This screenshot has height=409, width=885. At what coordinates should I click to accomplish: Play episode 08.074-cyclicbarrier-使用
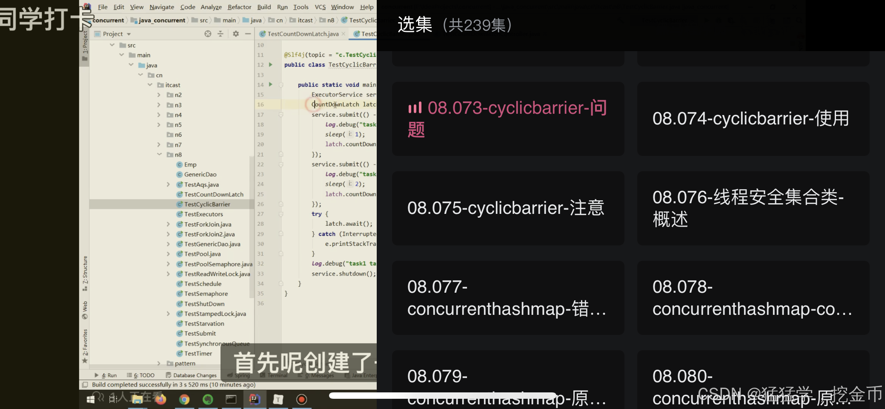point(753,119)
